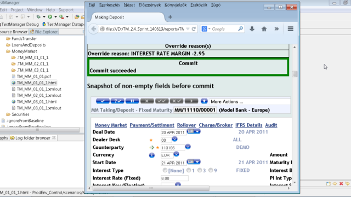Open the Eszközök menu in Firefox
This screenshot has width=351, height=197.
199,5
